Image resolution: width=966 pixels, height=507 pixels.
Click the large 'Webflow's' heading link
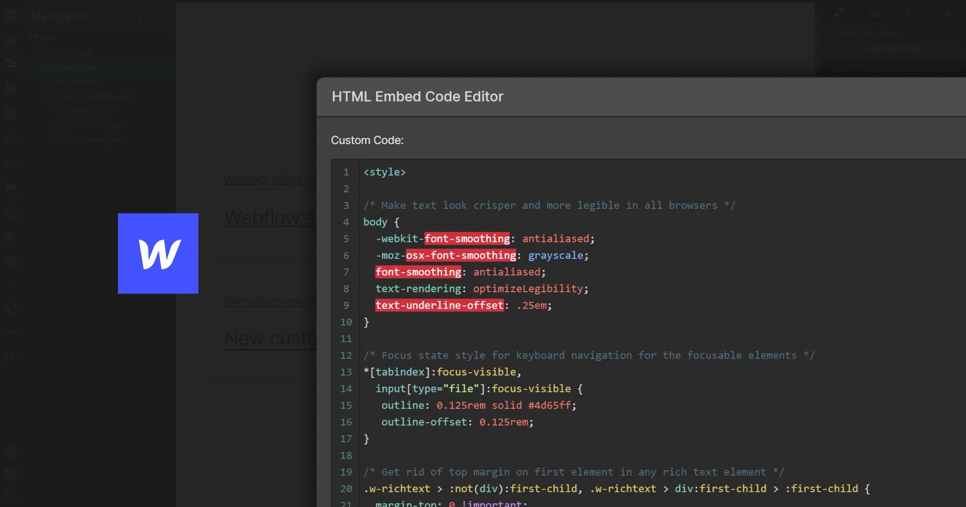pyautogui.click(x=270, y=218)
